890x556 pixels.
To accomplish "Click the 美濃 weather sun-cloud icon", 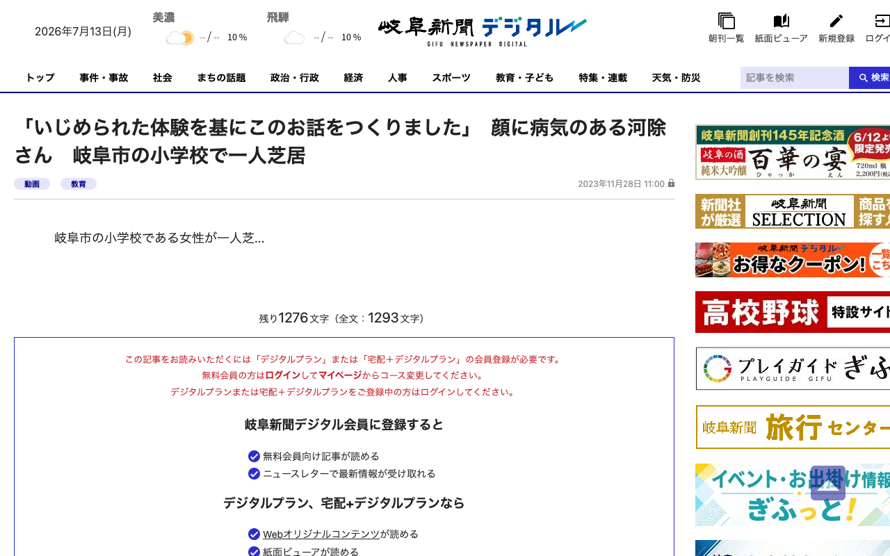I will point(180,38).
